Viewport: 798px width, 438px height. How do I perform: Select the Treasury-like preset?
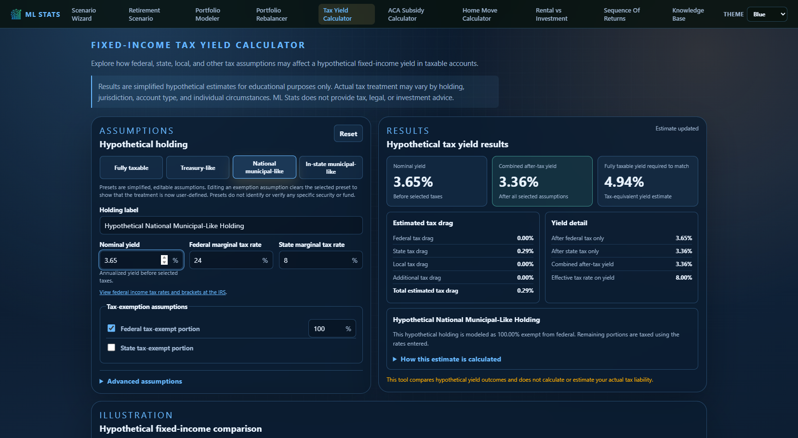198,167
